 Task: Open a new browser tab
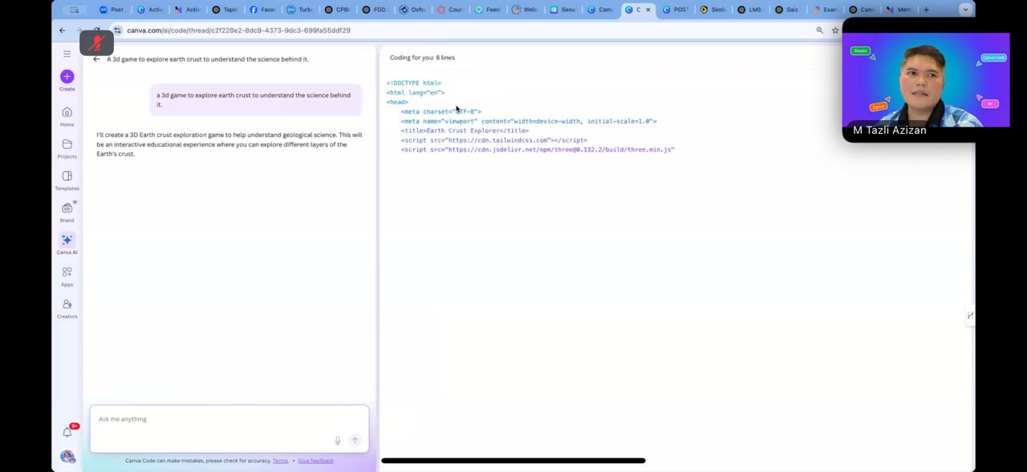pos(926,10)
